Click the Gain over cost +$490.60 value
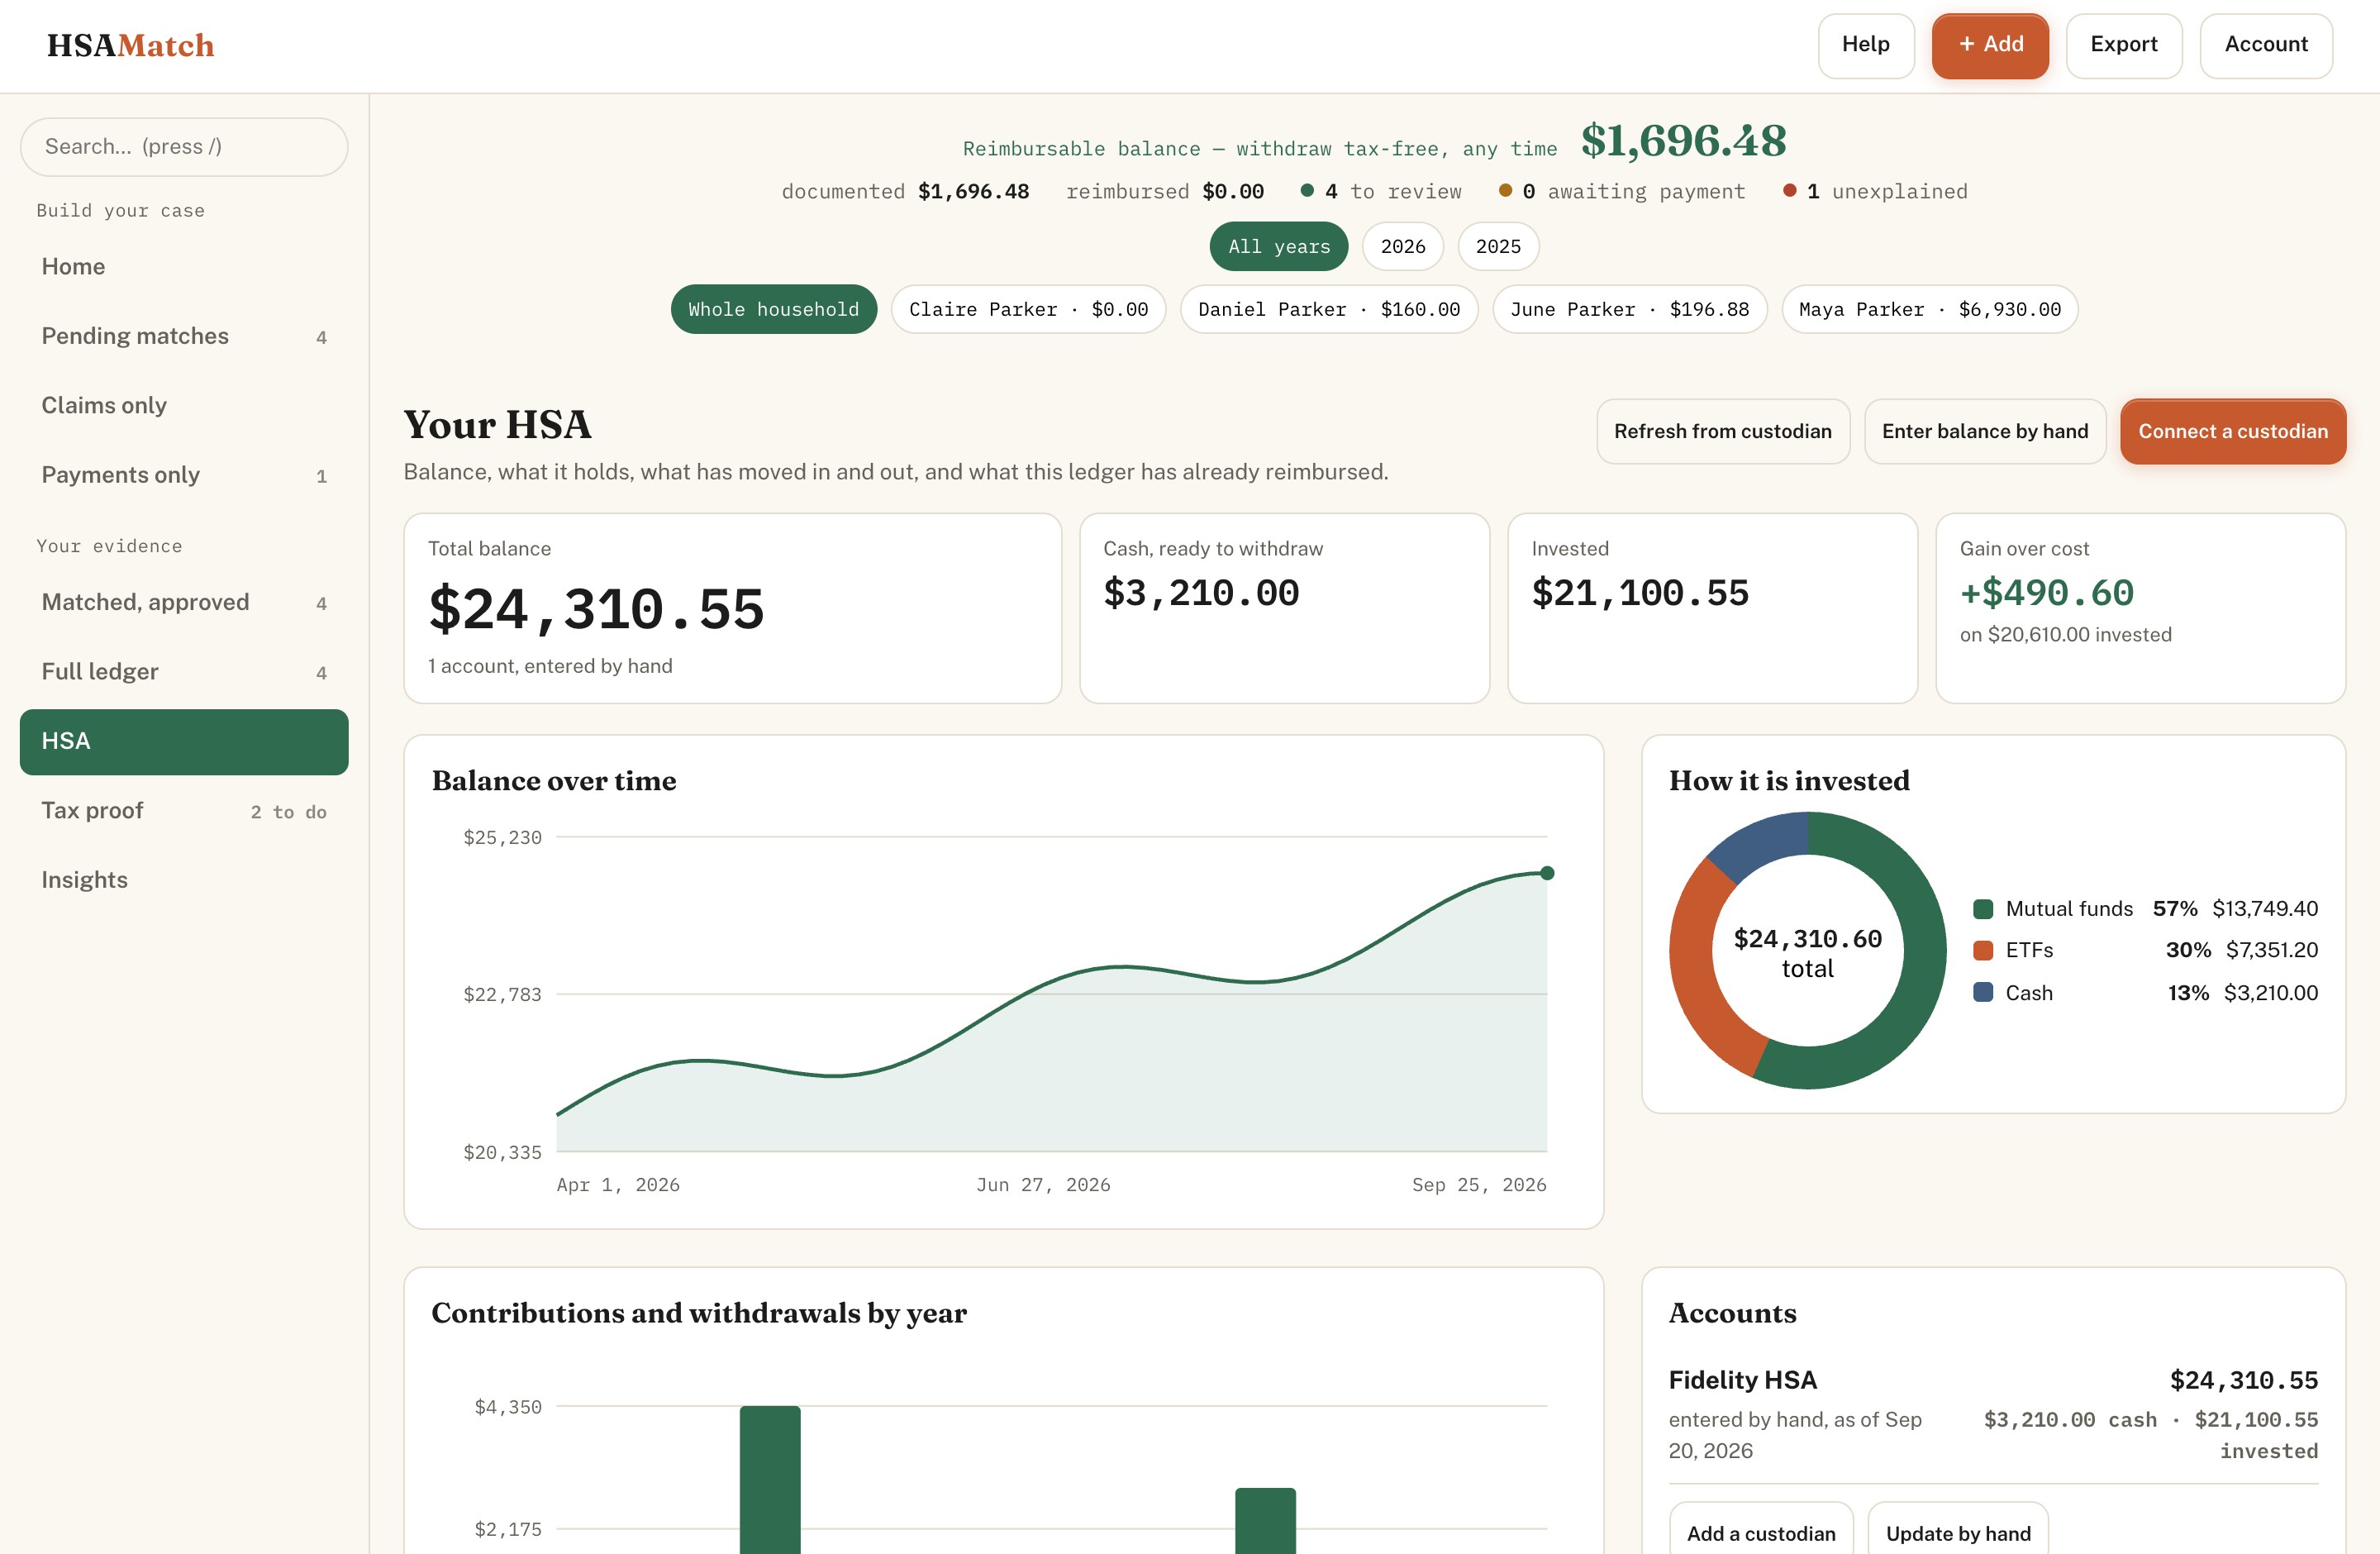Viewport: 2380px width, 1554px height. [2046, 593]
